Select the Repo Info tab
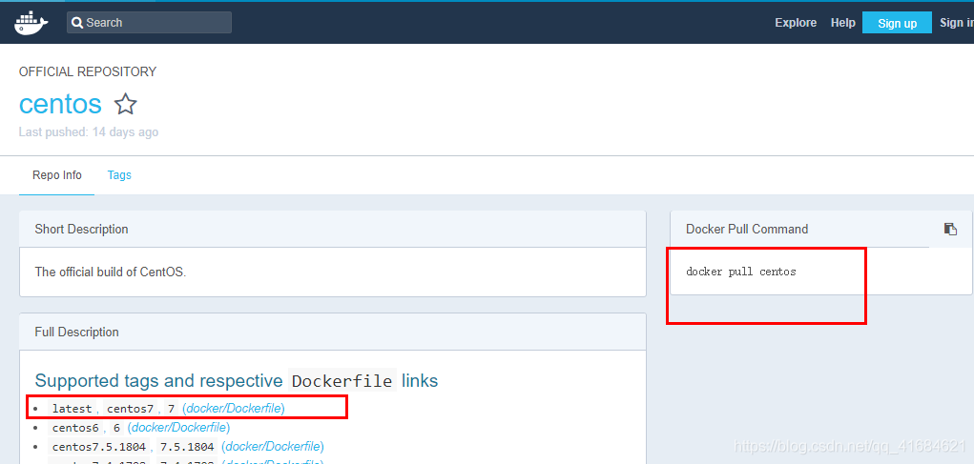974x464 pixels. click(56, 175)
